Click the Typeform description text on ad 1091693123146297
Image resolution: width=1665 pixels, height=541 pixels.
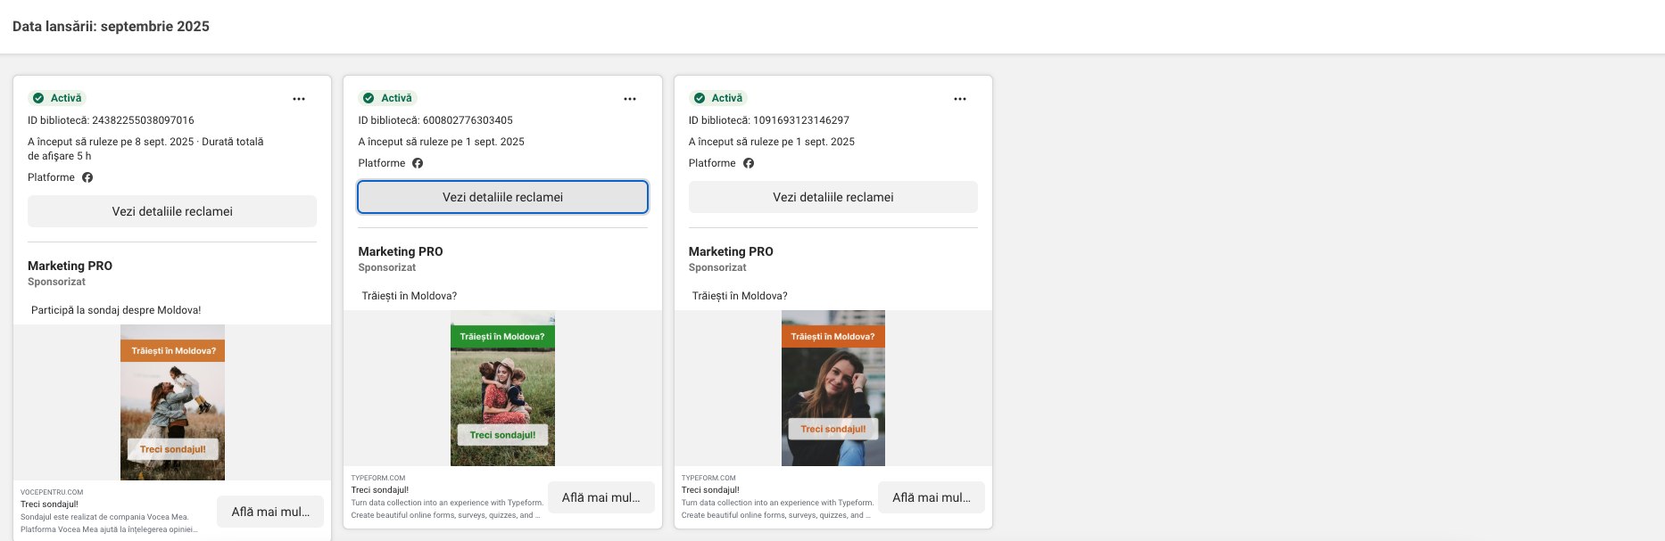click(x=777, y=509)
